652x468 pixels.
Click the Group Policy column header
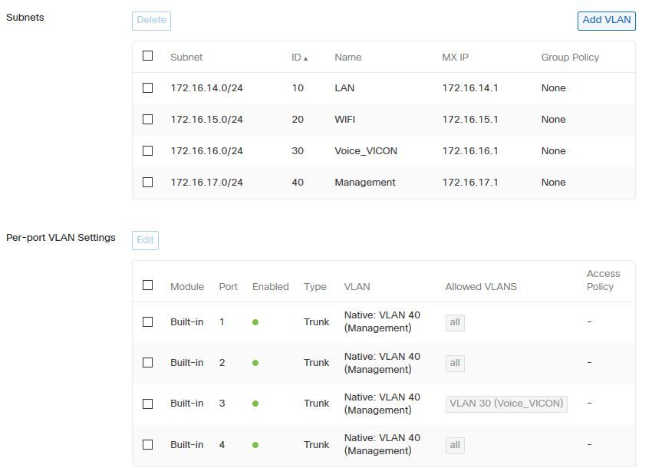click(570, 58)
